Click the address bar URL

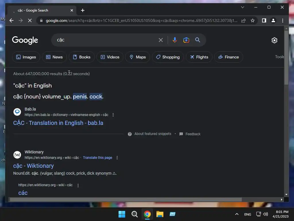pyautogui.click(x=142, y=20)
